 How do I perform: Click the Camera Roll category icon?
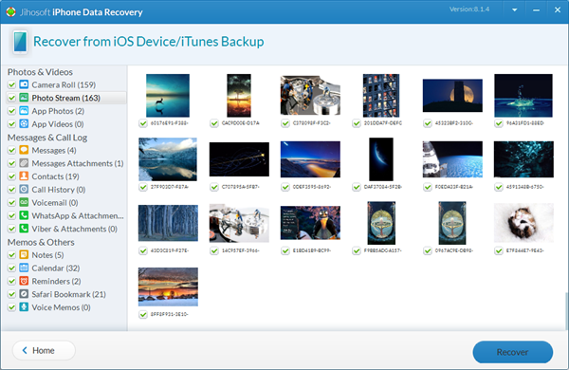pos(24,84)
